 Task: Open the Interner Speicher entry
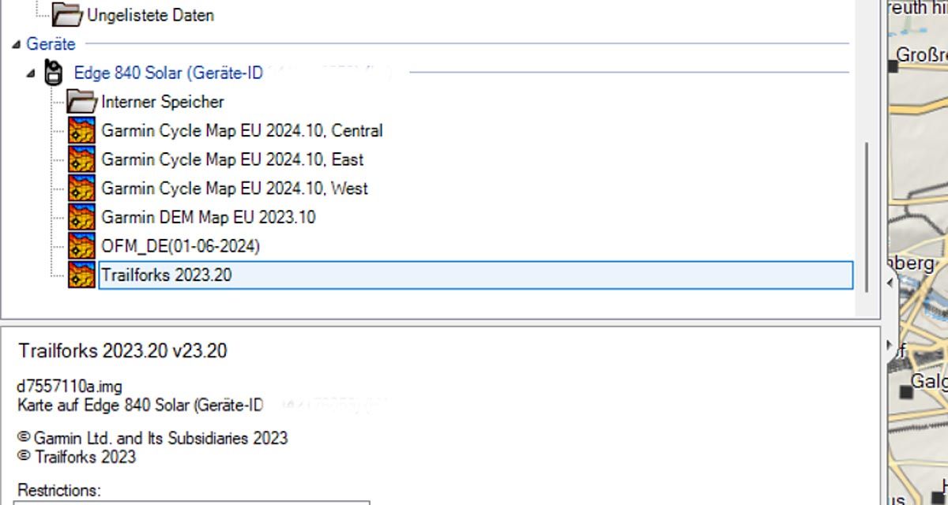(162, 102)
